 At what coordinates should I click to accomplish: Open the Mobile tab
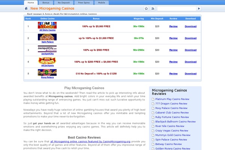click(102, 3)
